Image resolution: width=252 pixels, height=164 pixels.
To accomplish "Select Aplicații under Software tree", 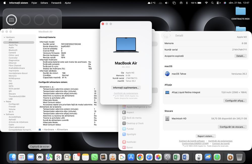I will coord(12,119).
